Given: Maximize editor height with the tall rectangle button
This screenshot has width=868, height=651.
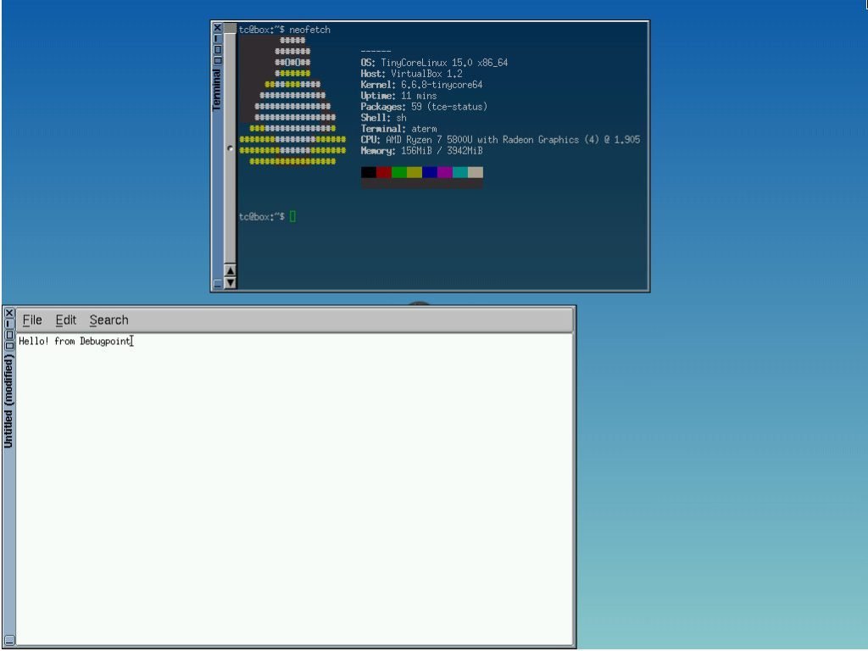Looking at the screenshot, I should (x=8, y=334).
